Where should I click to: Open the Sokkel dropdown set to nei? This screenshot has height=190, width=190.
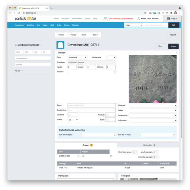coord(73,120)
